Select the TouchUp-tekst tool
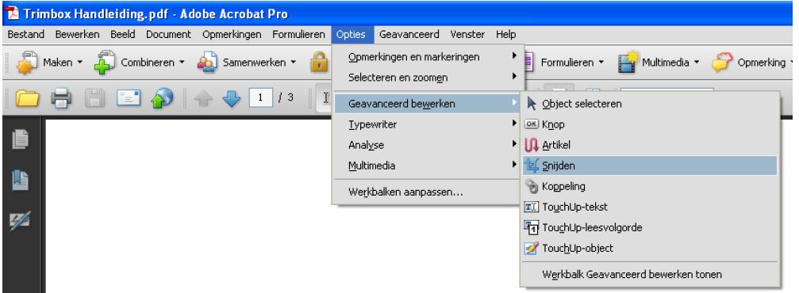 pos(650,207)
